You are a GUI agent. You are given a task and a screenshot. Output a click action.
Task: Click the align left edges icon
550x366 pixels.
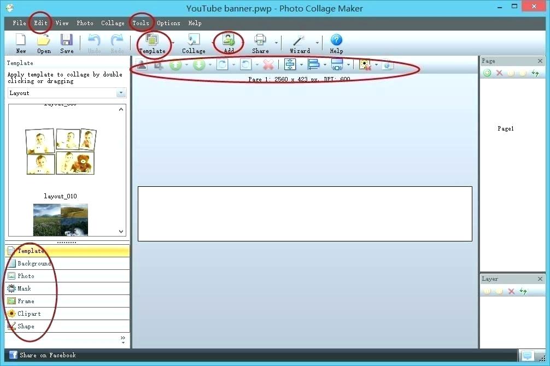(313, 64)
